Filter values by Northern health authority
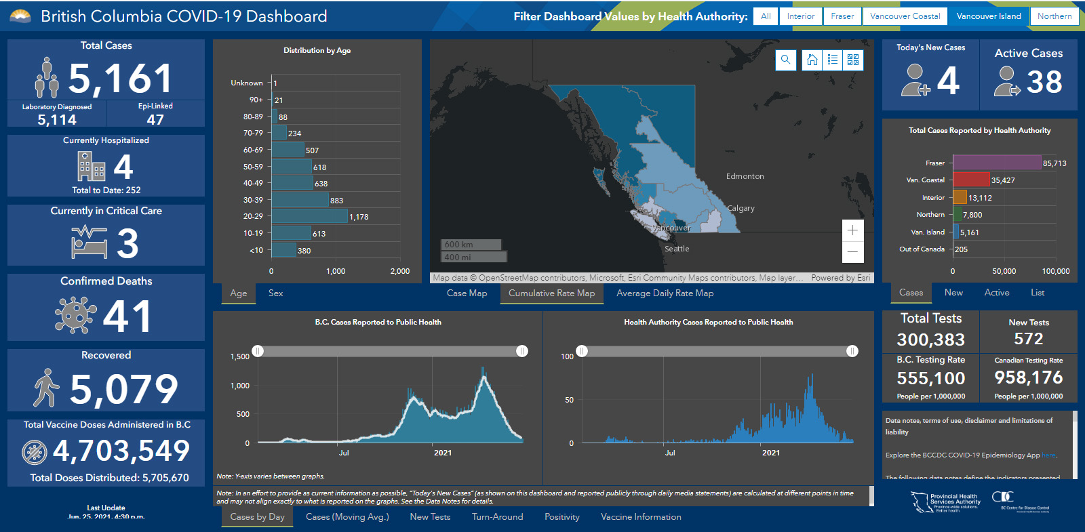Viewport: 1085px width, 532px height. tap(1054, 16)
